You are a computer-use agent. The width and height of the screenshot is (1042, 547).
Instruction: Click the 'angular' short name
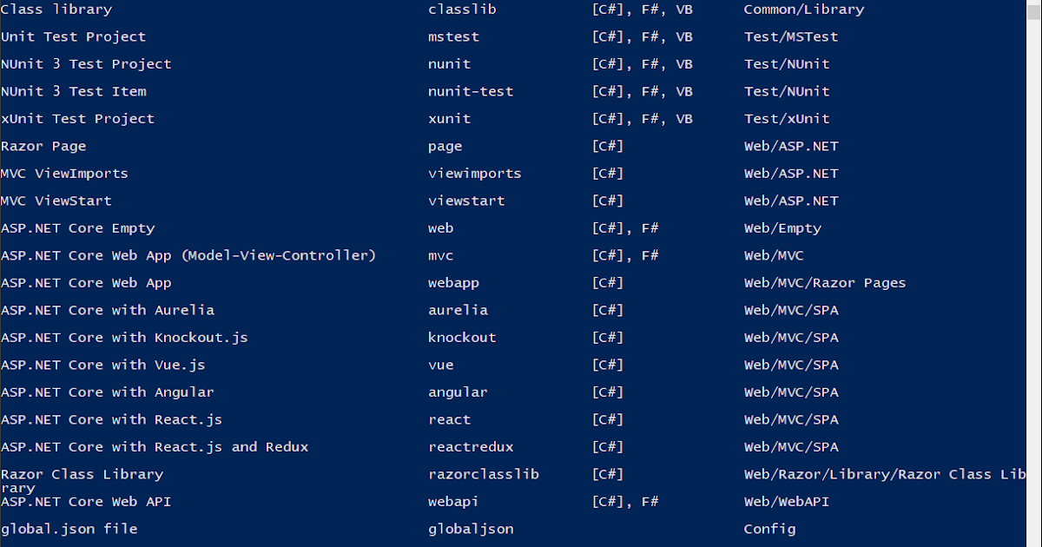click(x=458, y=392)
